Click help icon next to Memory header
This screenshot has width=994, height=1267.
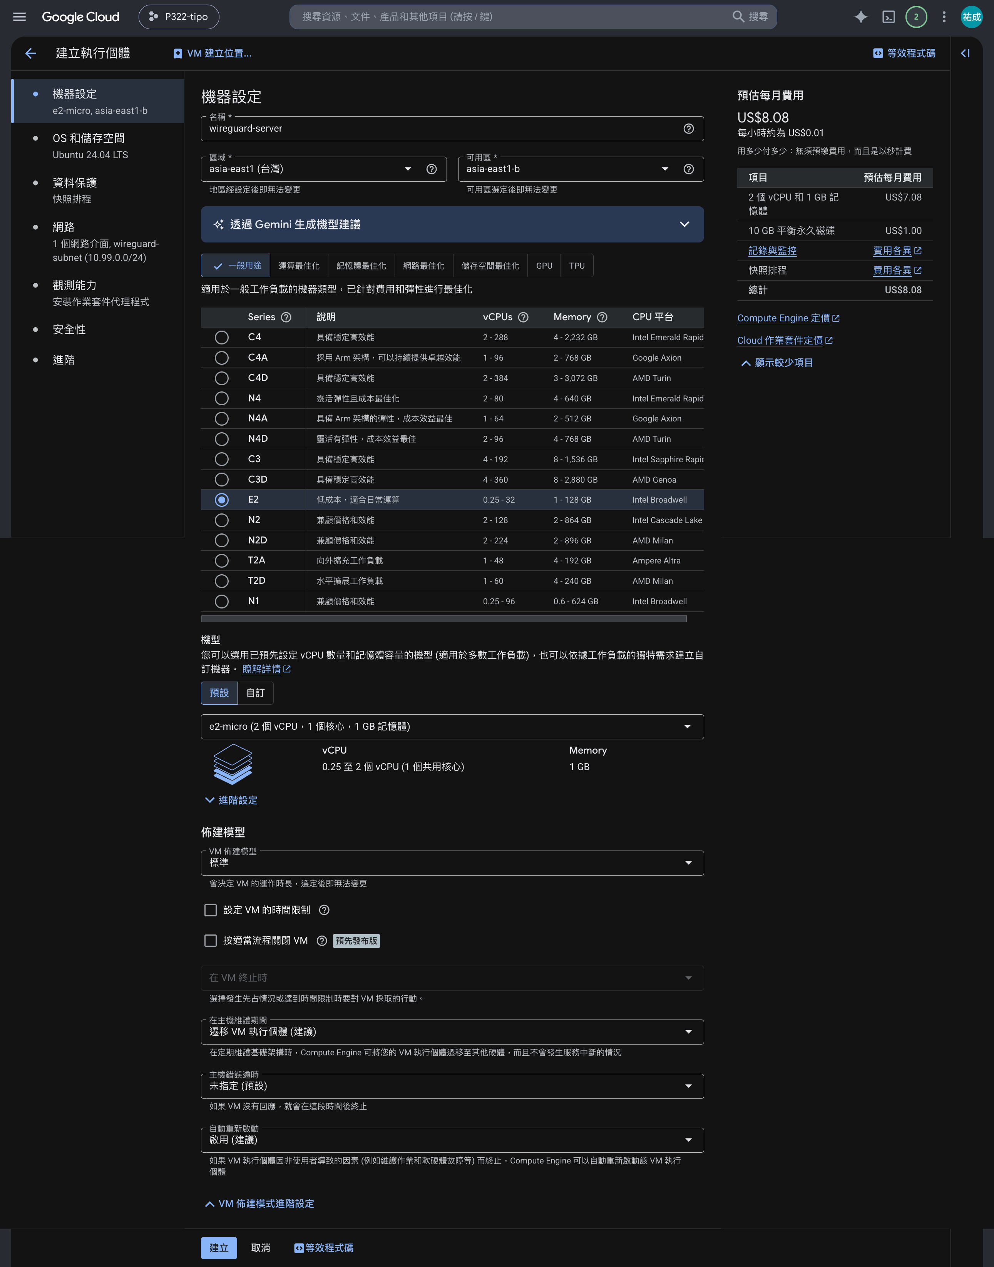point(602,317)
